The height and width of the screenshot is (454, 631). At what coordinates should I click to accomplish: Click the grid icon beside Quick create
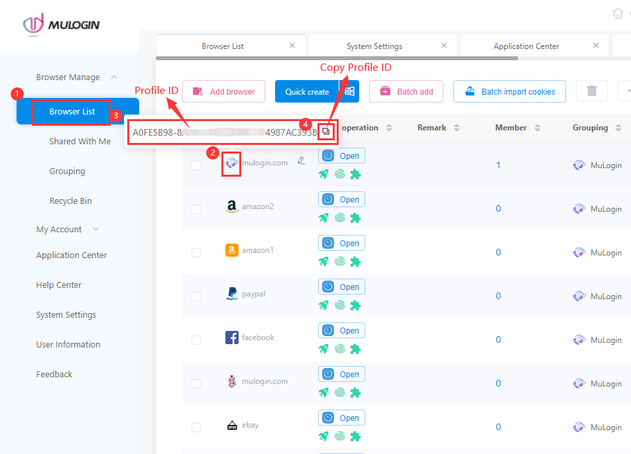pos(350,91)
